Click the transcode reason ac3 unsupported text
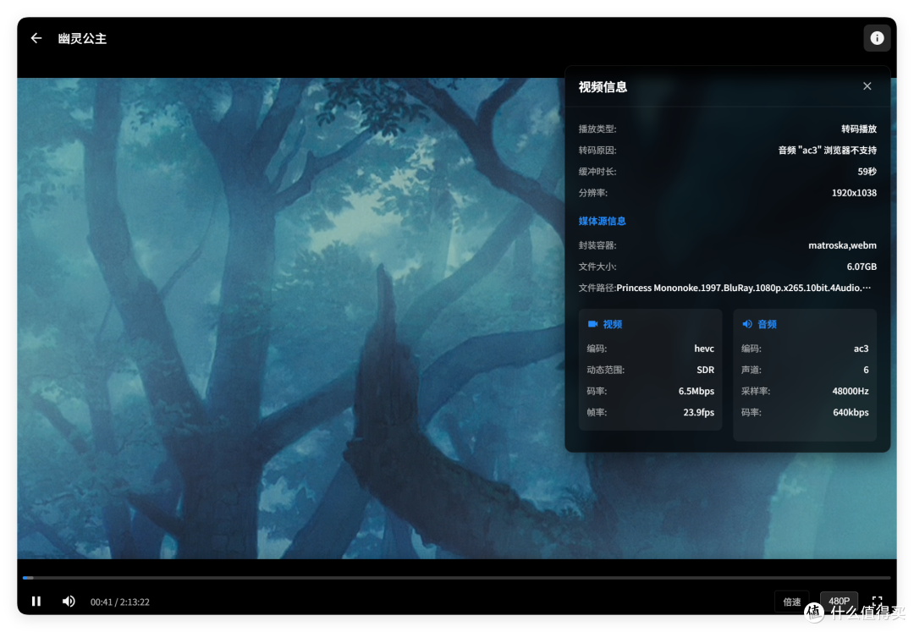 click(827, 151)
